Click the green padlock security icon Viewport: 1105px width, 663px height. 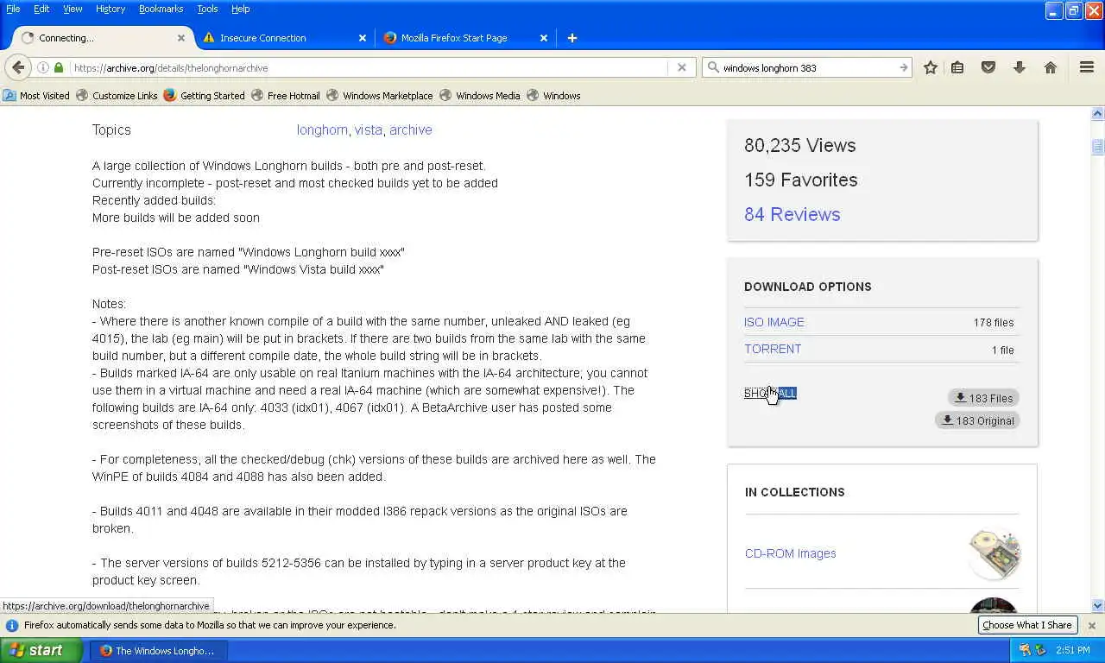(x=59, y=67)
